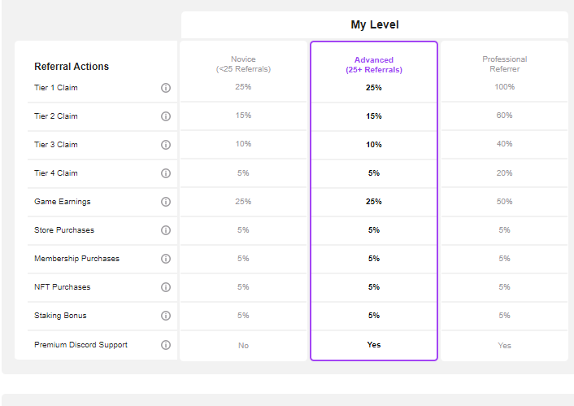574x406 pixels.
Task: Select the Advanced (25+ Referrals) column header
Action: pos(374,65)
